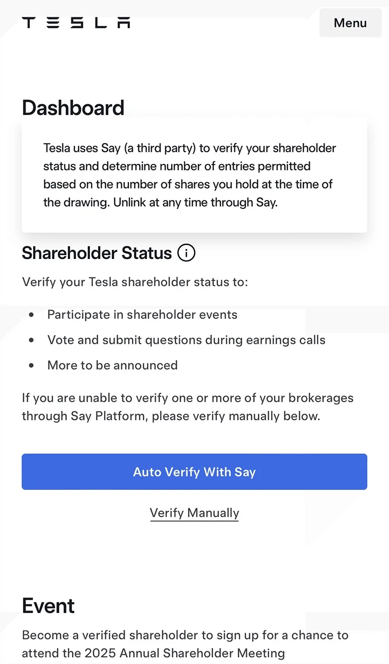Click the 'Vote and submit questions' bullet item

186,340
